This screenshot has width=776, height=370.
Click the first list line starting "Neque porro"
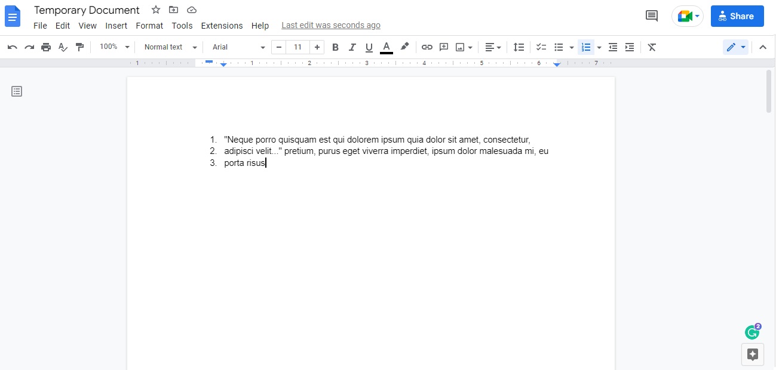click(x=377, y=140)
